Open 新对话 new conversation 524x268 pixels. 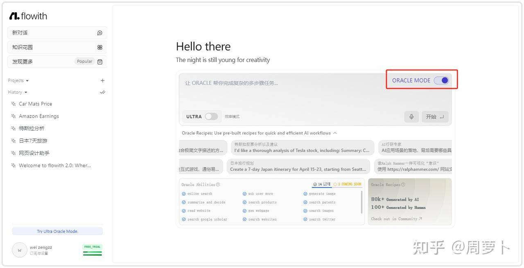tap(57, 33)
